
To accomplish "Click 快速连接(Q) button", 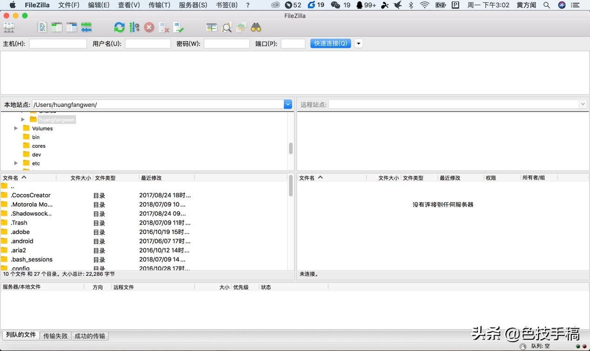I will click(x=330, y=43).
